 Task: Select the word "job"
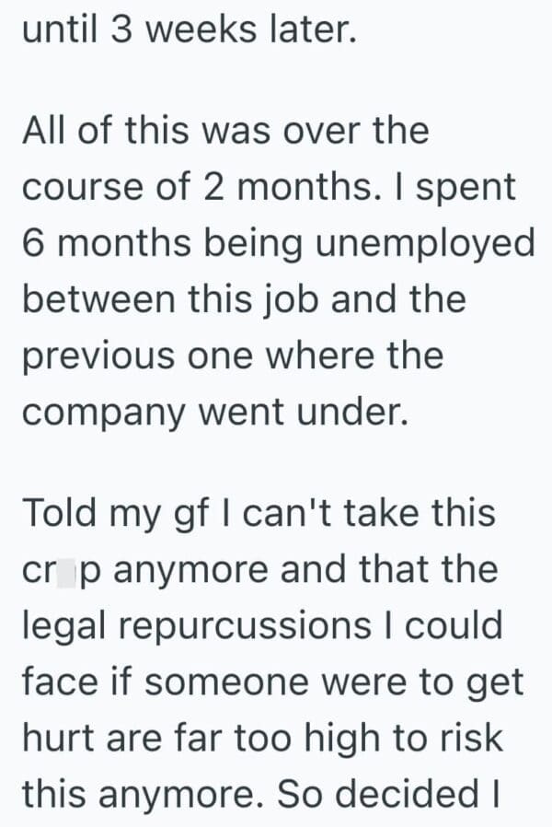293,299
